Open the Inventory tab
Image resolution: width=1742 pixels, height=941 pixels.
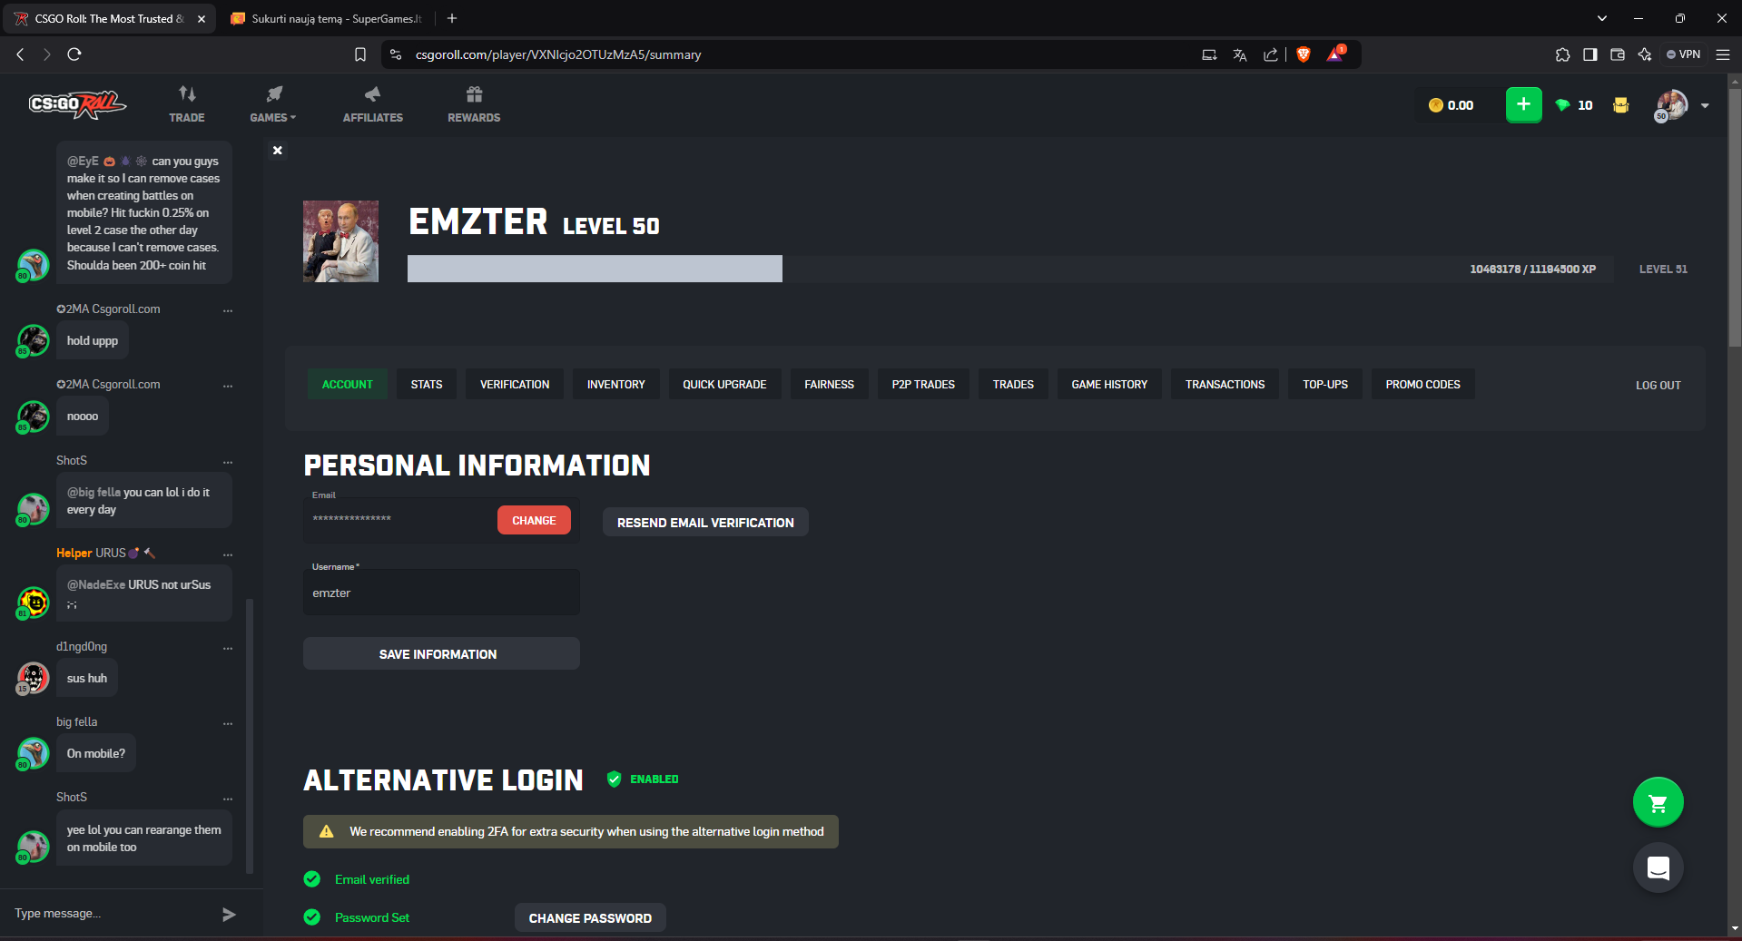(616, 385)
